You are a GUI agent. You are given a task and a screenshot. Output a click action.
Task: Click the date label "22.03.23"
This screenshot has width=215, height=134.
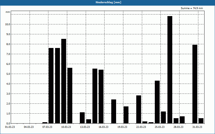click(x=141, y=127)
